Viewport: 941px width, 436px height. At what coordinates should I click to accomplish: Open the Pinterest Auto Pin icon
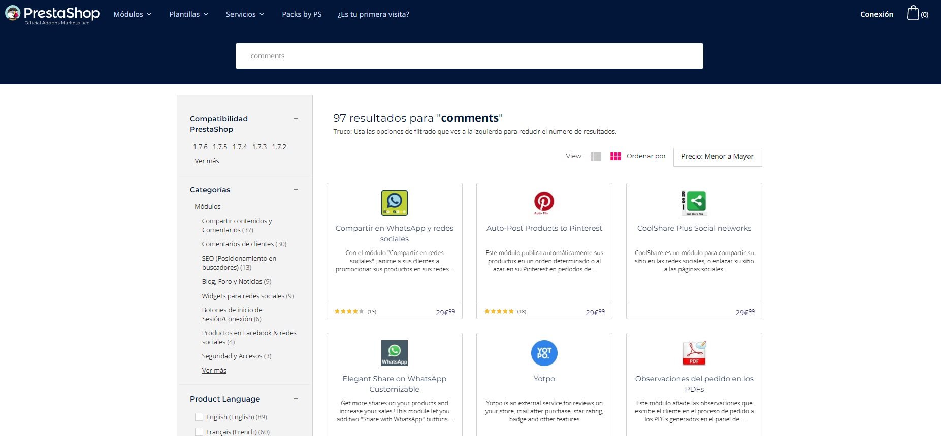544,203
